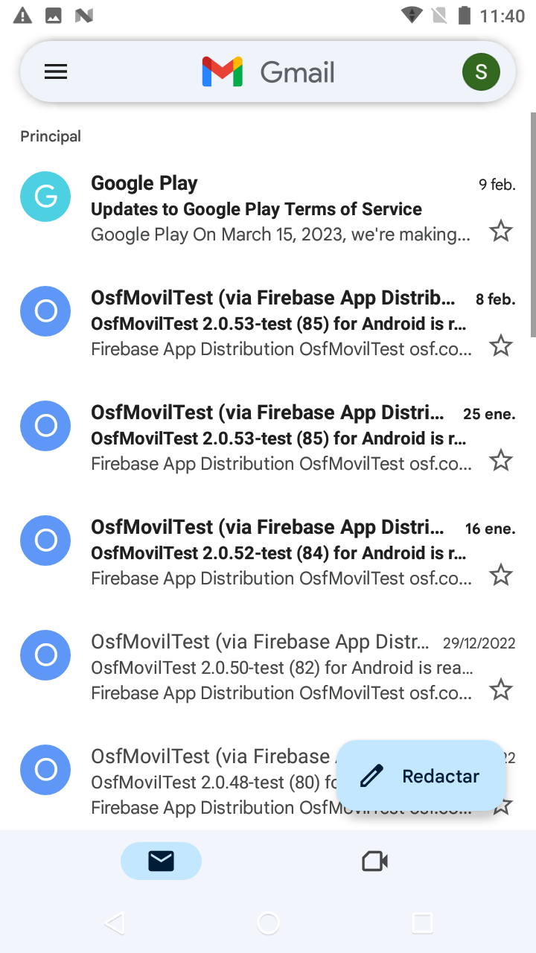This screenshot has width=536, height=953.
Task: Star the Google Play Terms email
Action: click(x=501, y=232)
